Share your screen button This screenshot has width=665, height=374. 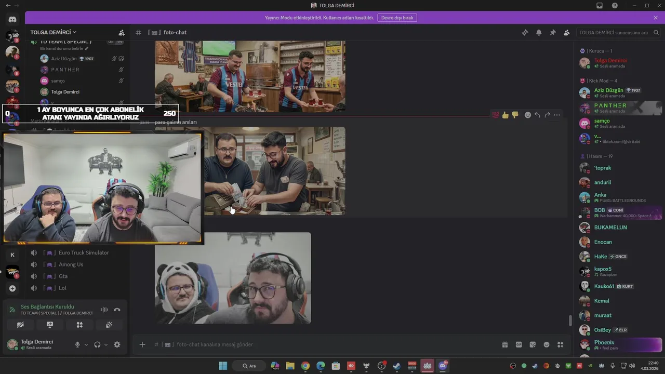(50, 325)
